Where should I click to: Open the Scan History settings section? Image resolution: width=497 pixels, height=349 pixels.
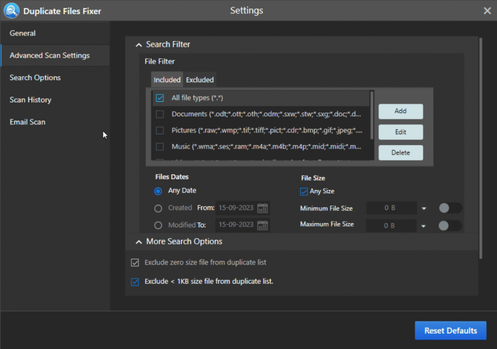pos(30,99)
